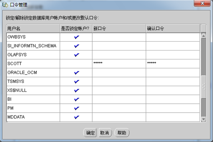The width and height of the screenshot is (213, 142).
Task: Toggle lock for SI_INFORMTN_SCHEMA account
Action: (77, 46)
